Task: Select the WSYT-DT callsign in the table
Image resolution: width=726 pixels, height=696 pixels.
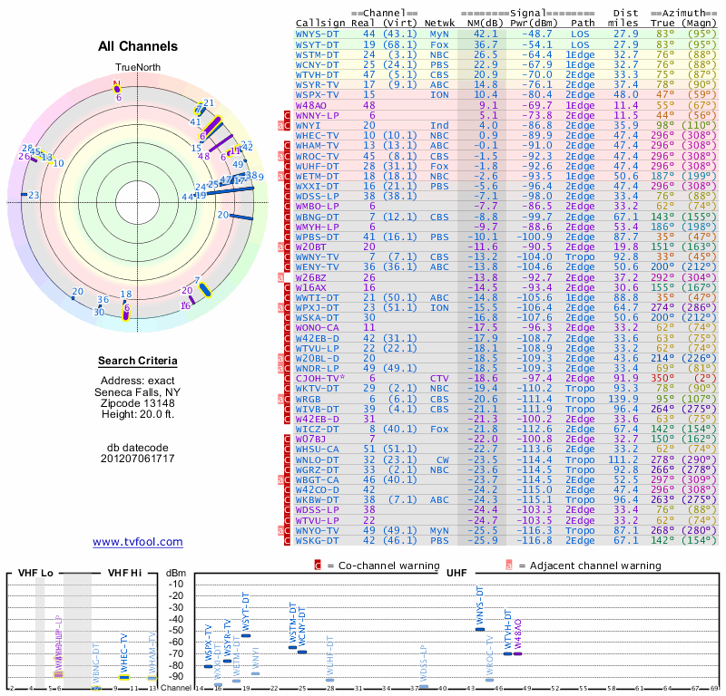Action: coord(317,44)
